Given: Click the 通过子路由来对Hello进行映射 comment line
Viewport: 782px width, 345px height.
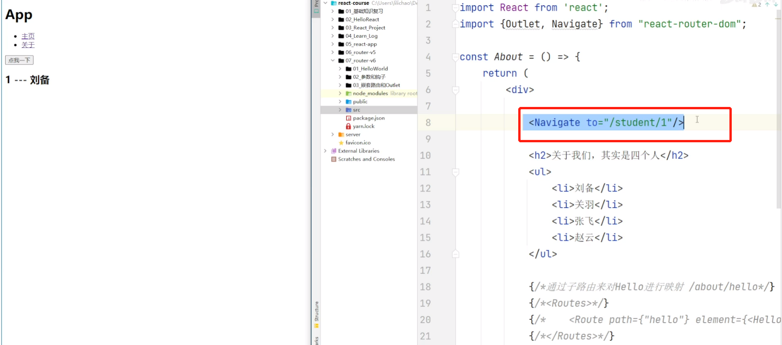Looking at the screenshot, I should tap(651, 287).
